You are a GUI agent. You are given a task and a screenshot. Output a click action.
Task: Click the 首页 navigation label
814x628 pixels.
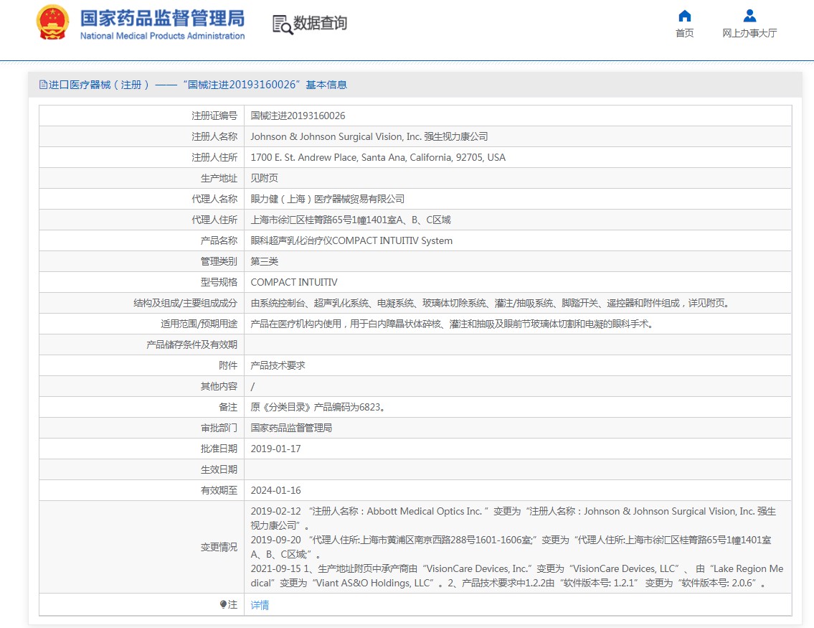(x=685, y=33)
